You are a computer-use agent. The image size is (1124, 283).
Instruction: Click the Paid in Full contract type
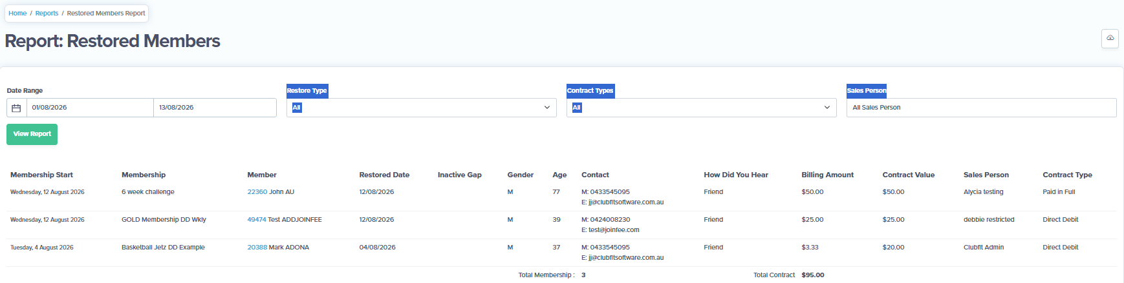[x=1059, y=192]
